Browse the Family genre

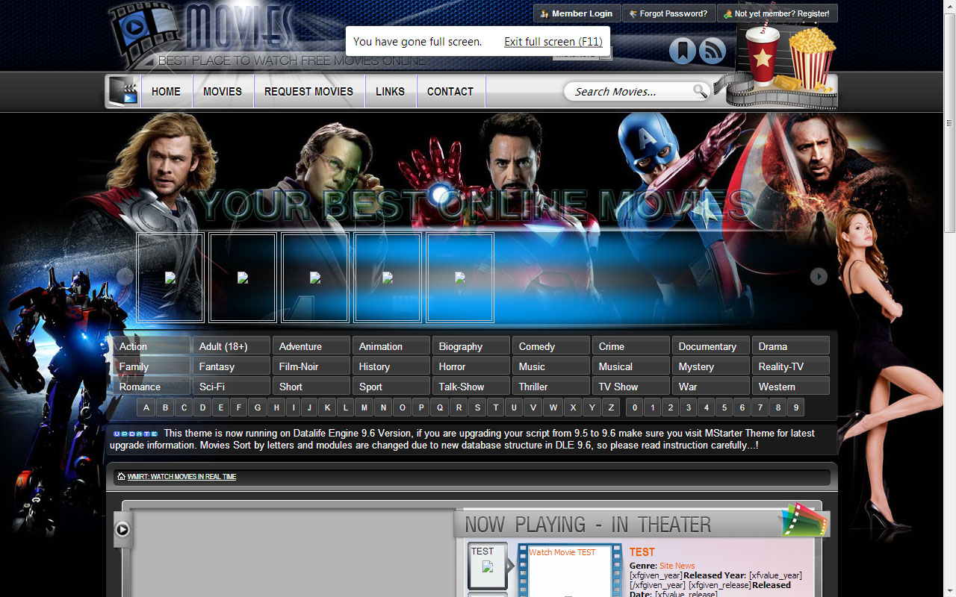tap(152, 366)
